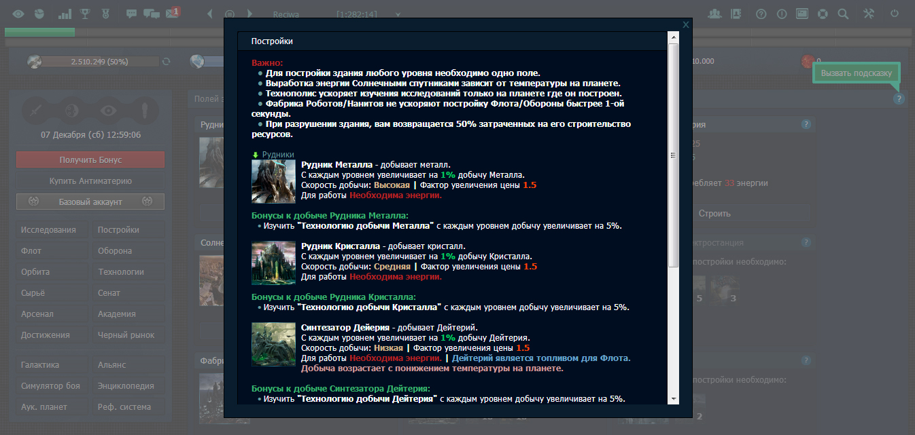915x435 pixels.
Task: Switch to next planet with right arrow
Action: point(250,14)
